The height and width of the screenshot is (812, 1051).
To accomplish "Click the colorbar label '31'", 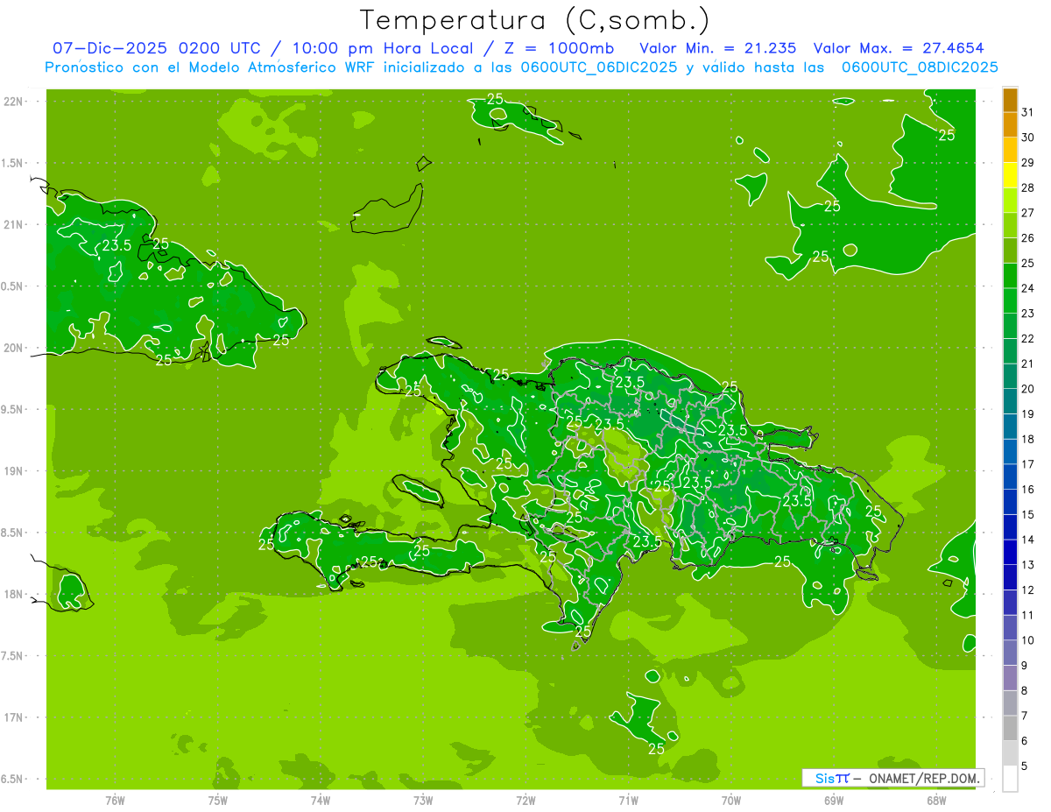I will click(x=1028, y=112).
